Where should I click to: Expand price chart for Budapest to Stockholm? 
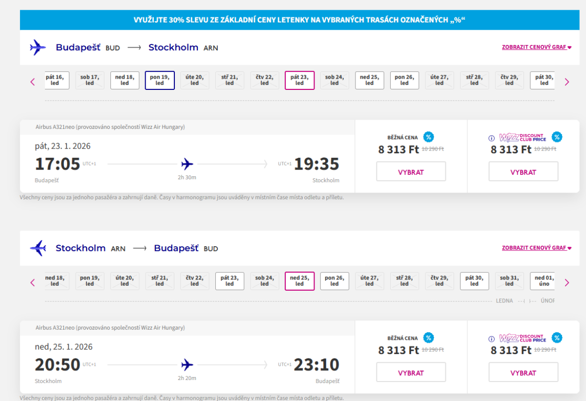[536, 47]
